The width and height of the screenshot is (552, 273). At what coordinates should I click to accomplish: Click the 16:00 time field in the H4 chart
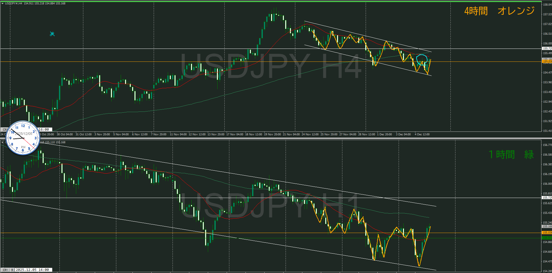(44, 129)
